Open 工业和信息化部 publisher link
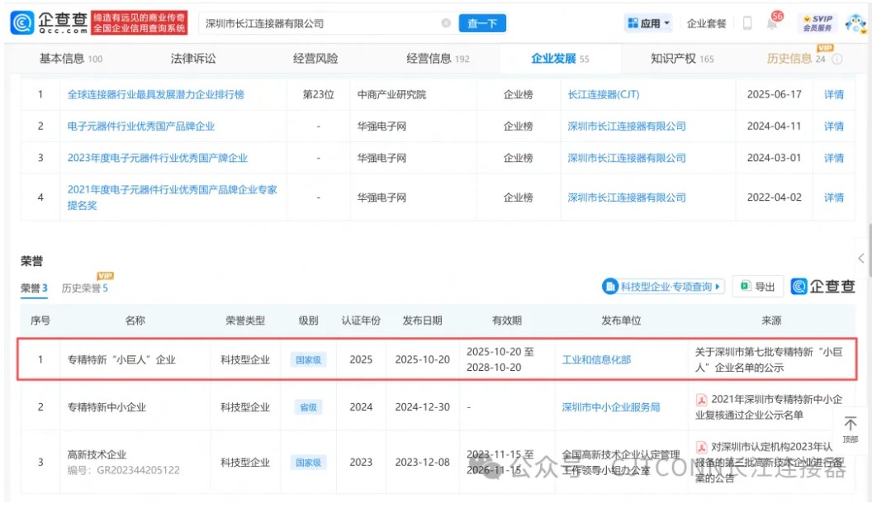 (x=596, y=359)
